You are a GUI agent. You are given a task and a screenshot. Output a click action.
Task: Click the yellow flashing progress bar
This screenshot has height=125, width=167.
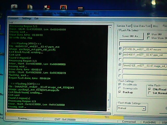pos(63,114)
